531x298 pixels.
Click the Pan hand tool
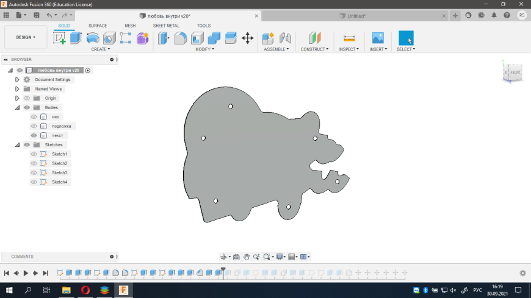coord(246,257)
